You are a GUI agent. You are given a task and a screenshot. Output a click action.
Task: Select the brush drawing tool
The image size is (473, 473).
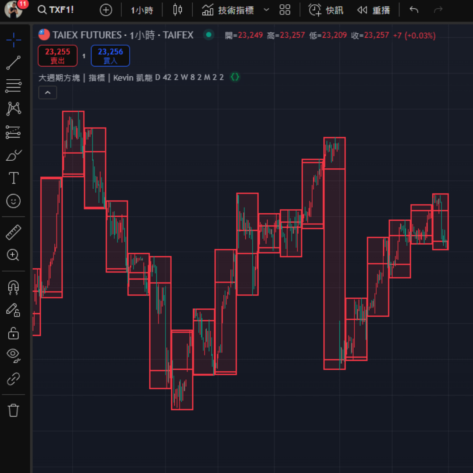[x=14, y=155]
